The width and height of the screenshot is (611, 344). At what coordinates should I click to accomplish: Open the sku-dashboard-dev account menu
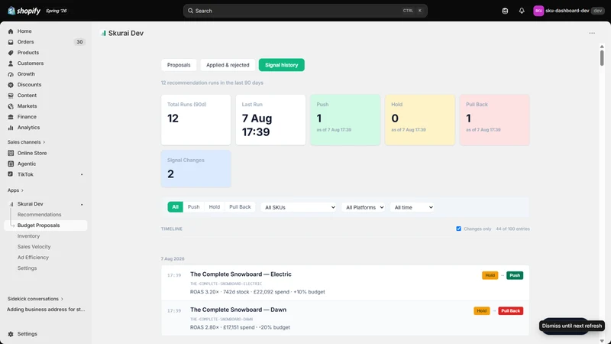(568, 11)
